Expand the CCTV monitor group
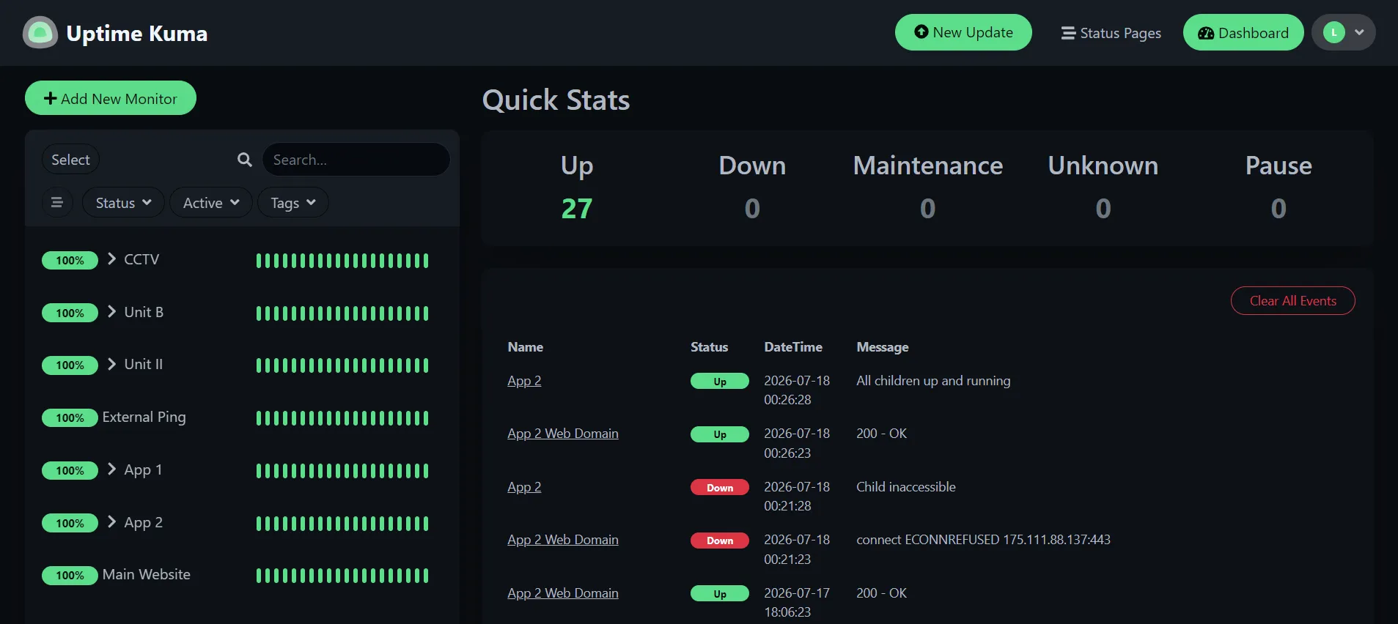The height and width of the screenshot is (624, 1398). [x=111, y=259]
